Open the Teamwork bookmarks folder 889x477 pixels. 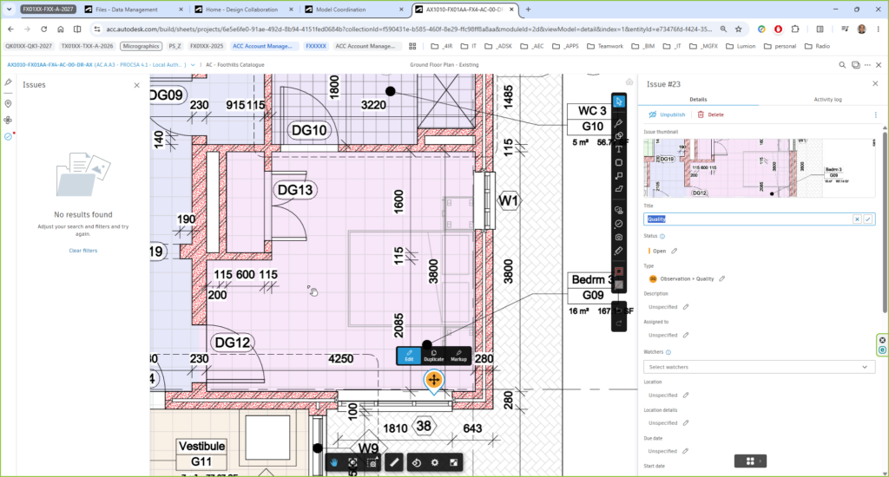[605, 46]
